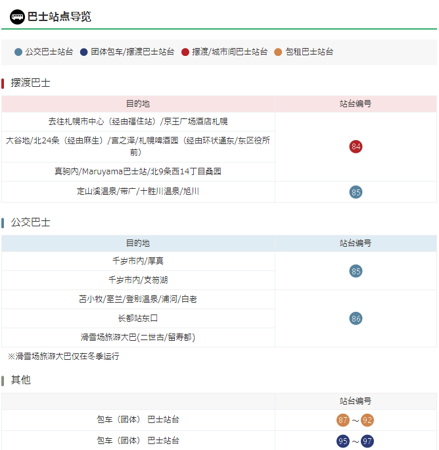Click the platform 86 badge
Viewport: 439px width, 450px height.
click(356, 318)
